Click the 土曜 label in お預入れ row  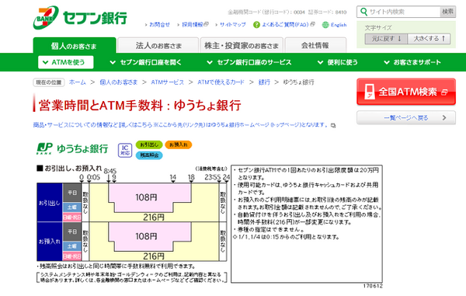pos(72,246)
